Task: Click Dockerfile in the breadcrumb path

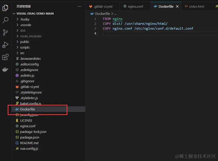Action: 102,14
